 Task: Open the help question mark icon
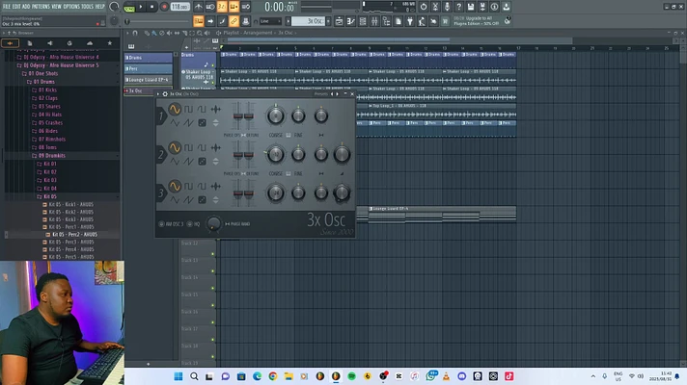click(x=458, y=7)
